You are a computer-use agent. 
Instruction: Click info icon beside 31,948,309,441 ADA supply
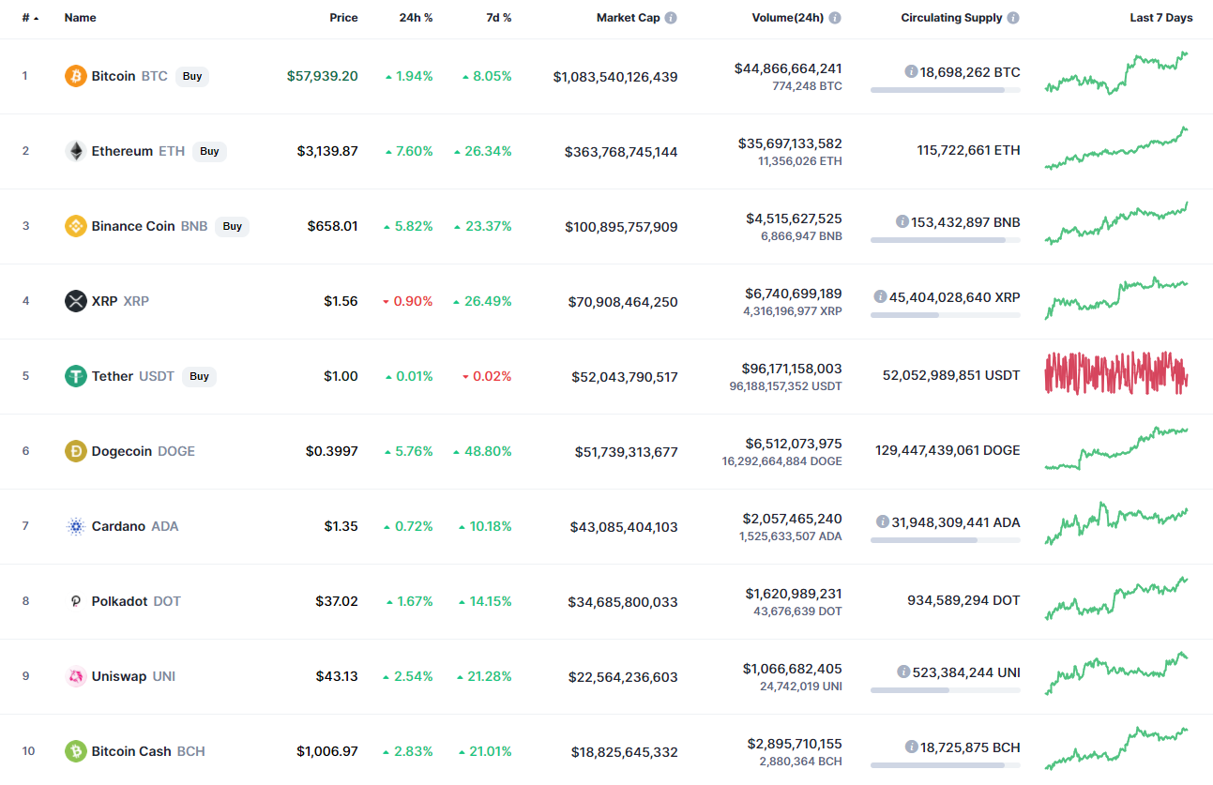tap(883, 521)
